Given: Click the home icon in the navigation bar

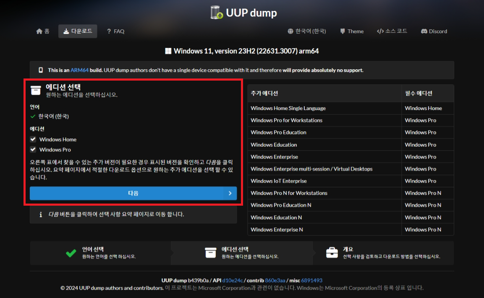Looking at the screenshot, I should (x=39, y=31).
